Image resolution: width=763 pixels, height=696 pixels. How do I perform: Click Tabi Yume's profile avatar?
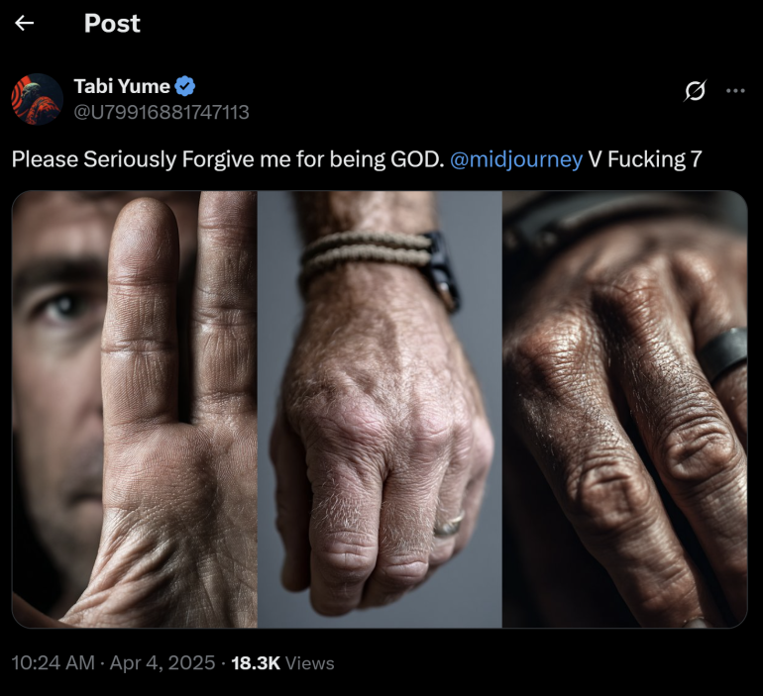pyautogui.click(x=38, y=99)
